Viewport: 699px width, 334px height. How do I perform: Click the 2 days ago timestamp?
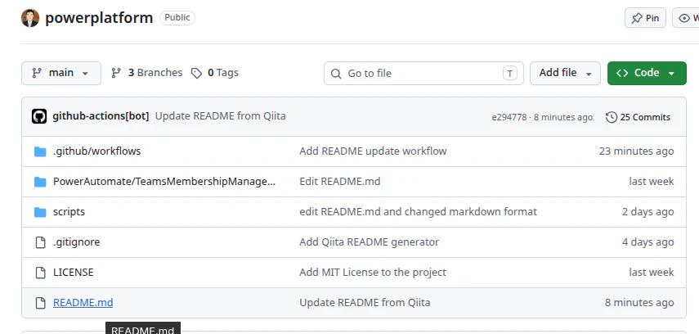[648, 212]
